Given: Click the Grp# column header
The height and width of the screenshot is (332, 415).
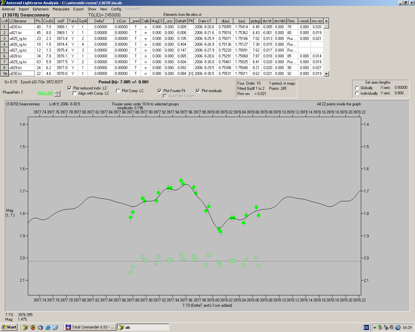Looking at the screenshot, I should point(83,21).
